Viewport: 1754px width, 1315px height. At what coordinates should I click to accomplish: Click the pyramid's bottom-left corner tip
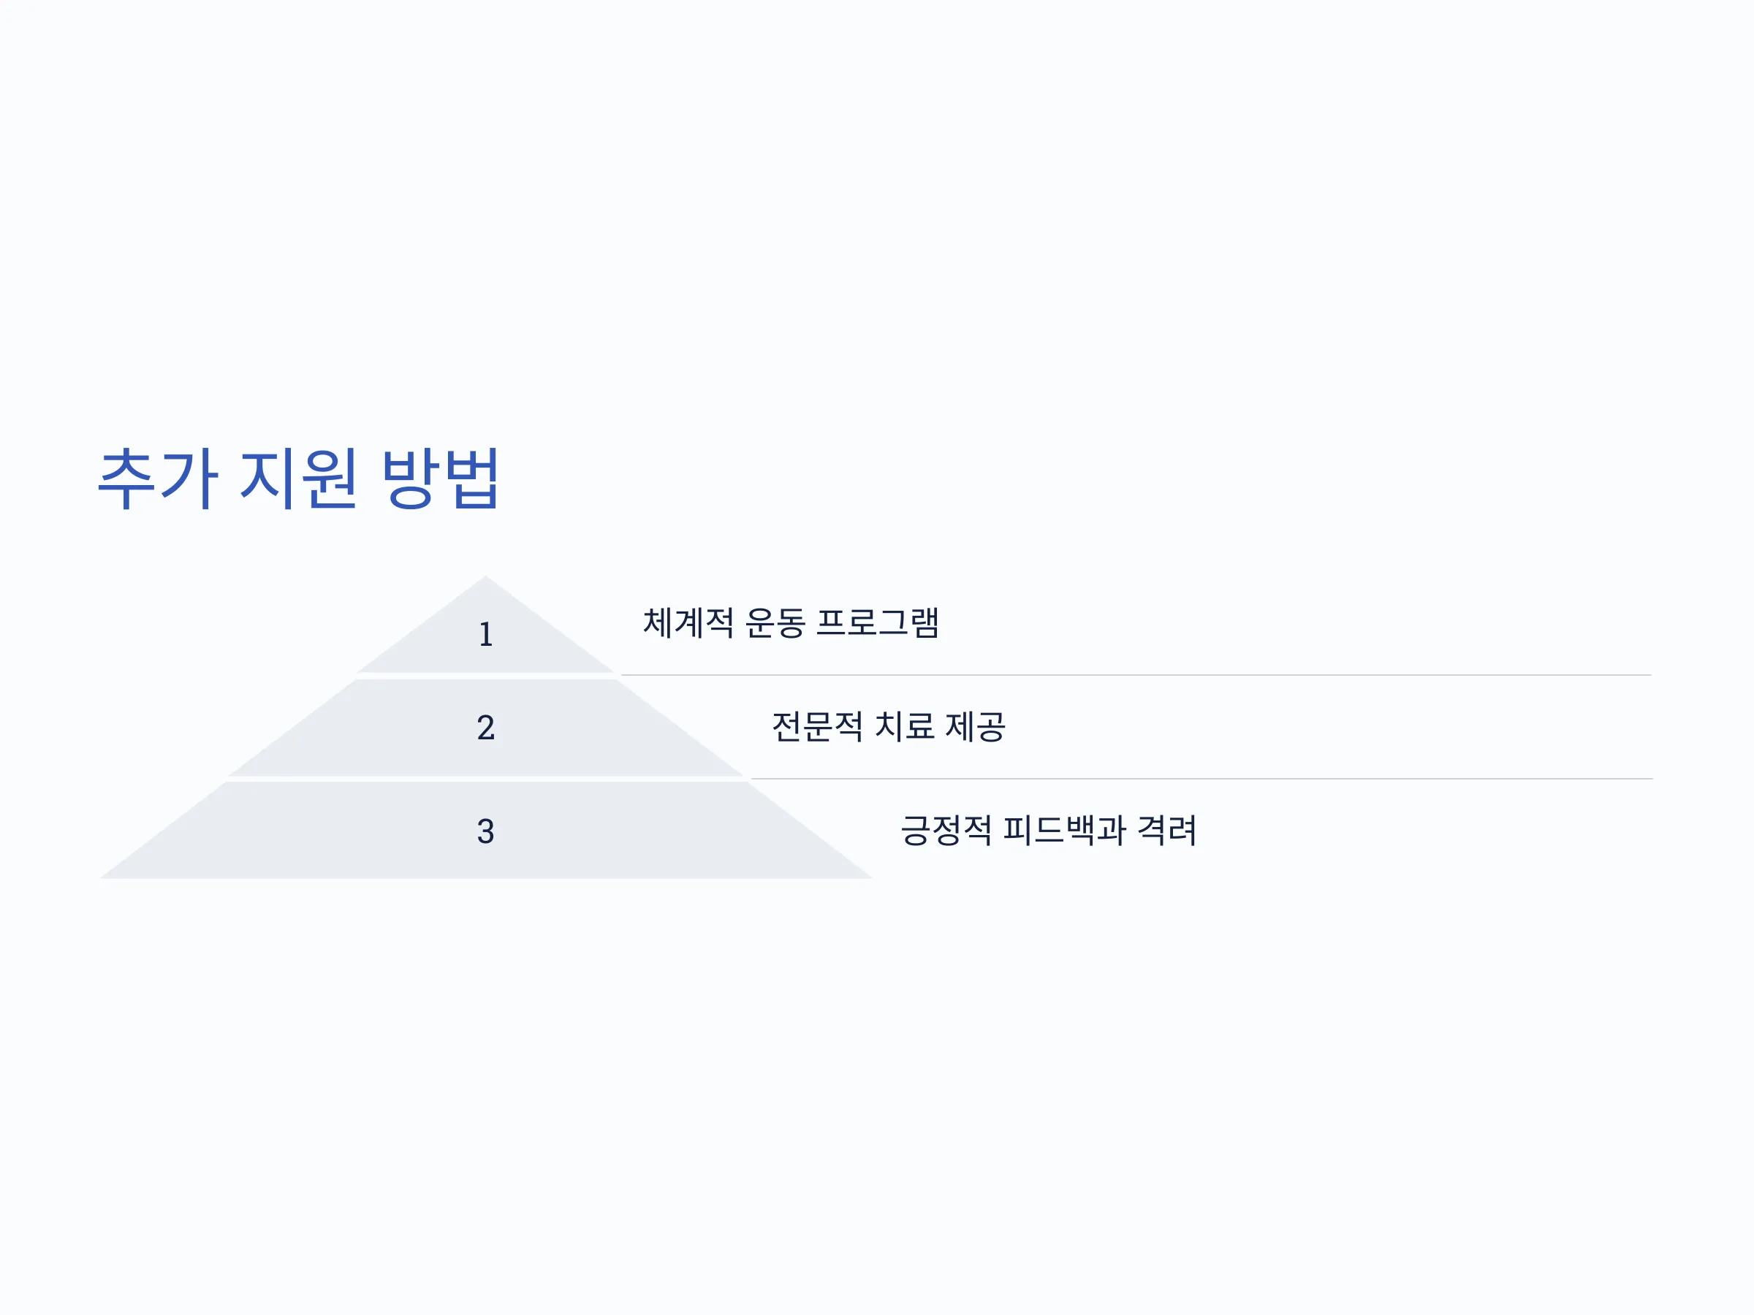pos(103,877)
